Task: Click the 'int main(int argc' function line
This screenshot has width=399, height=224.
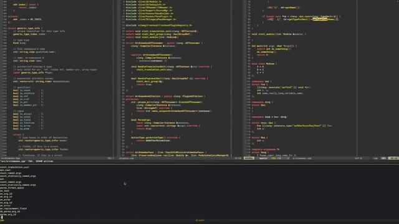Action: tap(274, 46)
